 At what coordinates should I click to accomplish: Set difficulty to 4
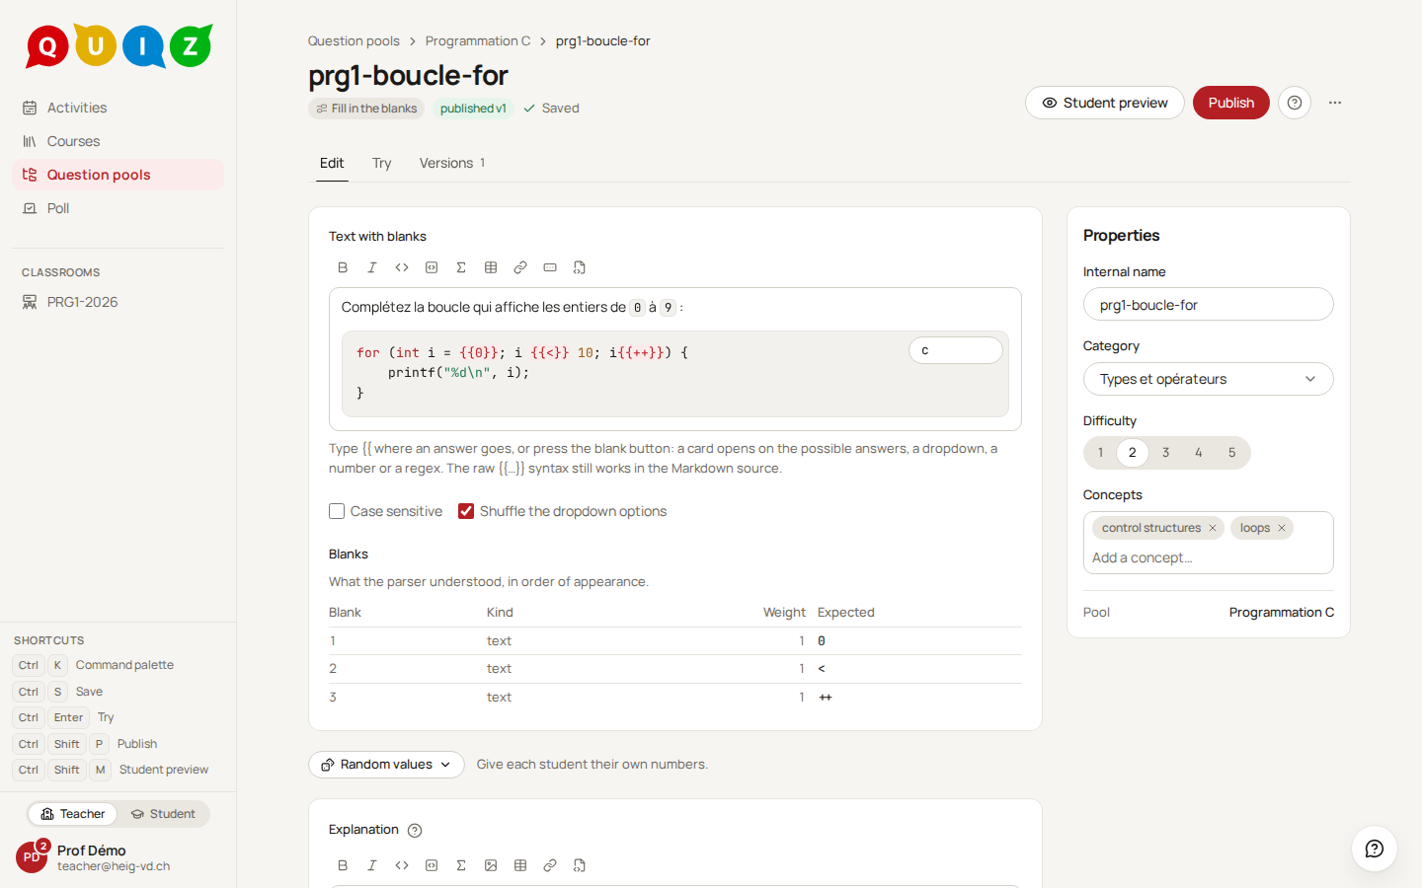[x=1199, y=453]
